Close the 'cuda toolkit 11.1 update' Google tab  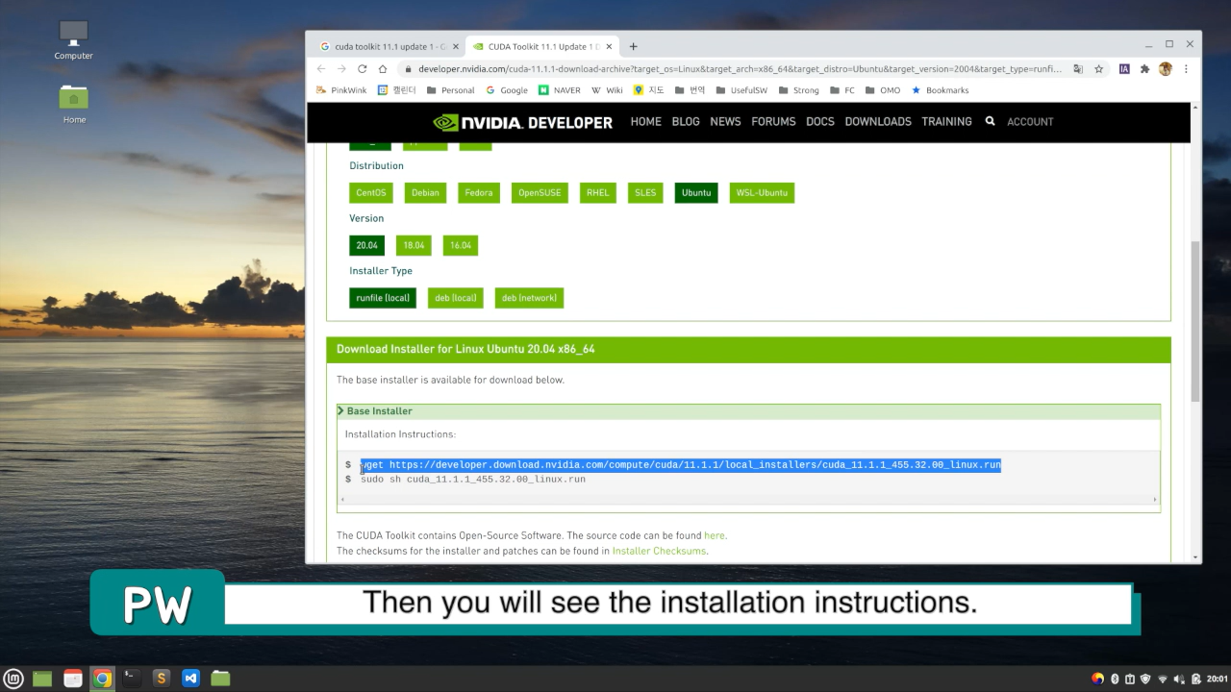[x=456, y=46]
